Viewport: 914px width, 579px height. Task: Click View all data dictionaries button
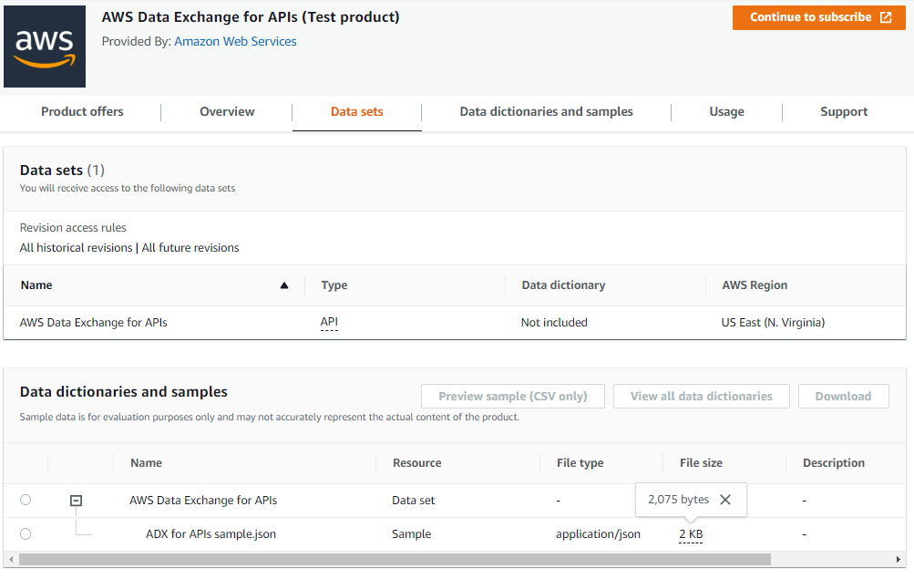pyautogui.click(x=702, y=396)
